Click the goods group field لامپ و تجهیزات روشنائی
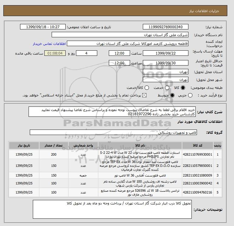This screenshot has height=226, width=234. click(x=113, y=132)
